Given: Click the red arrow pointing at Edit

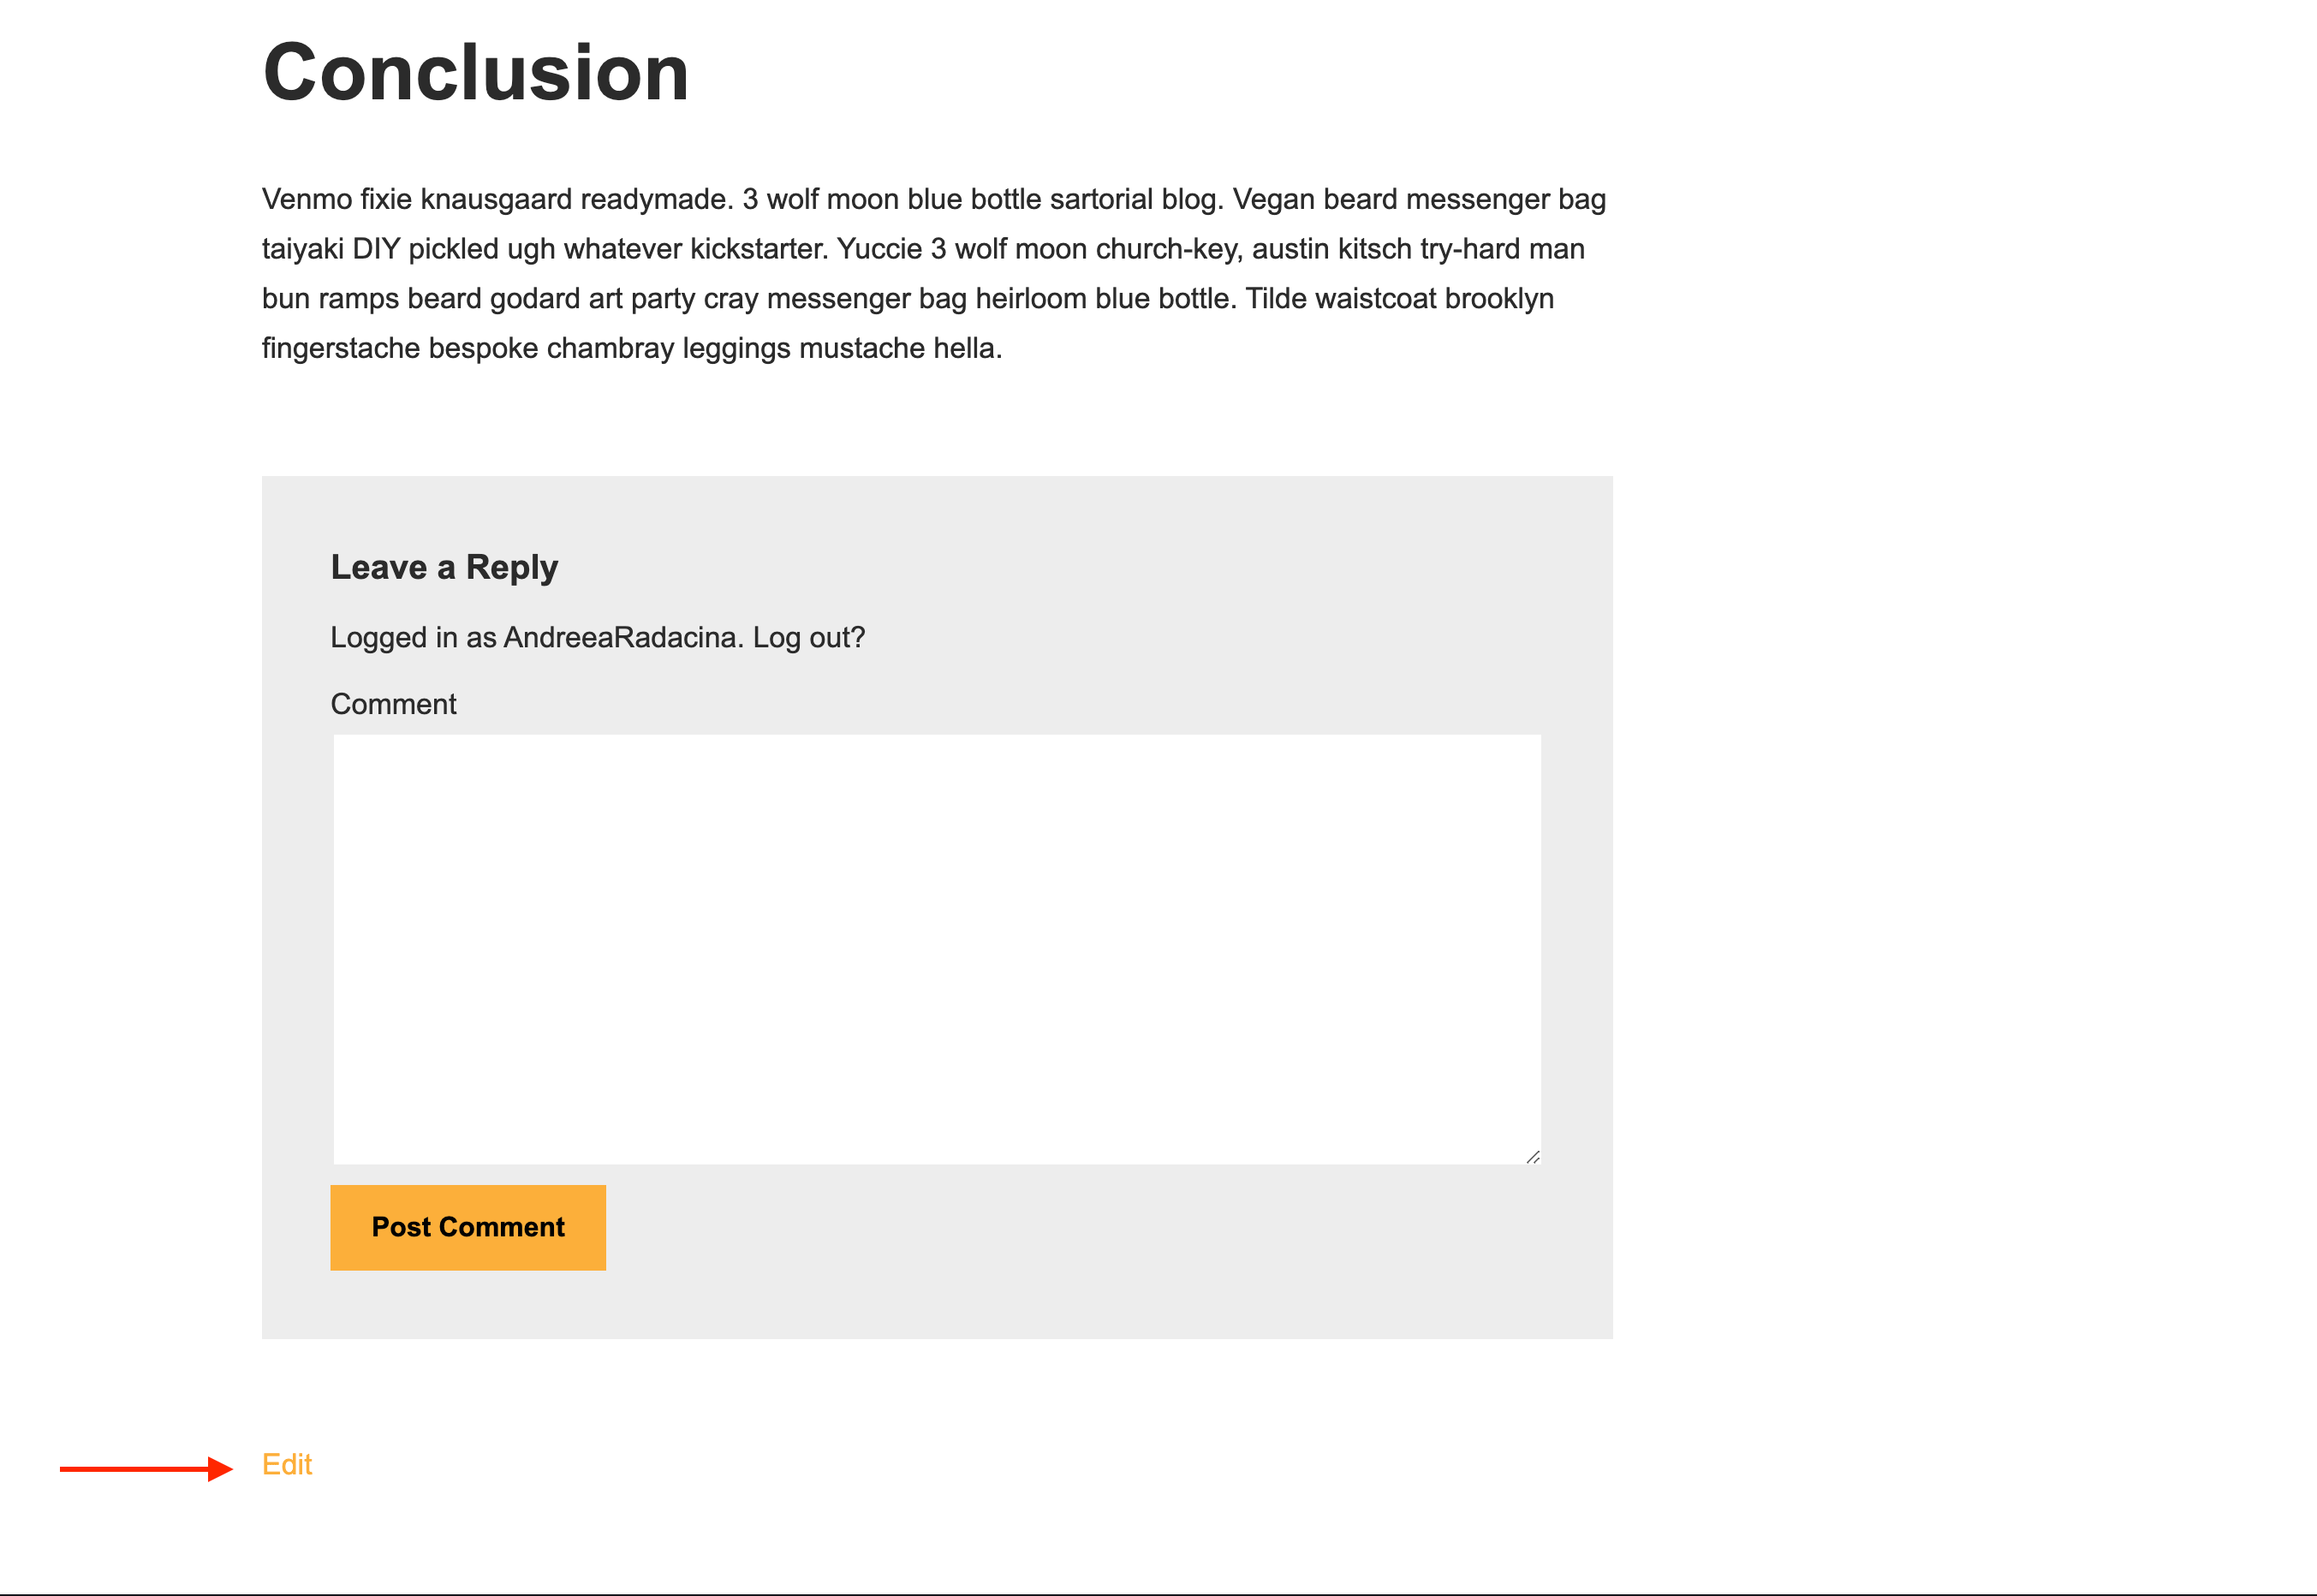Looking at the screenshot, I should point(146,1469).
